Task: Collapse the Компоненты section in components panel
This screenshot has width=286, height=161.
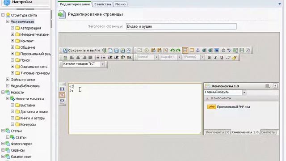Action: (207, 98)
